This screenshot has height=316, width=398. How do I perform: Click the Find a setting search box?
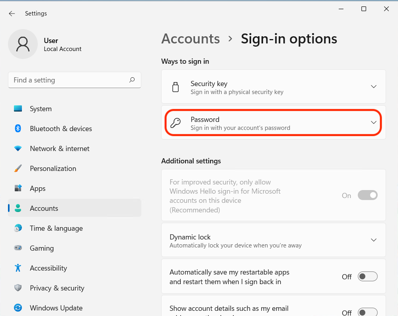[68, 80]
